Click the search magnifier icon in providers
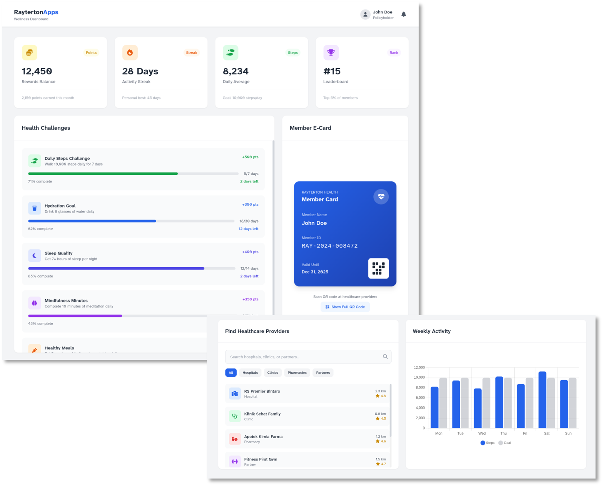This screenshot has height=486, width=603. [385, 356]
